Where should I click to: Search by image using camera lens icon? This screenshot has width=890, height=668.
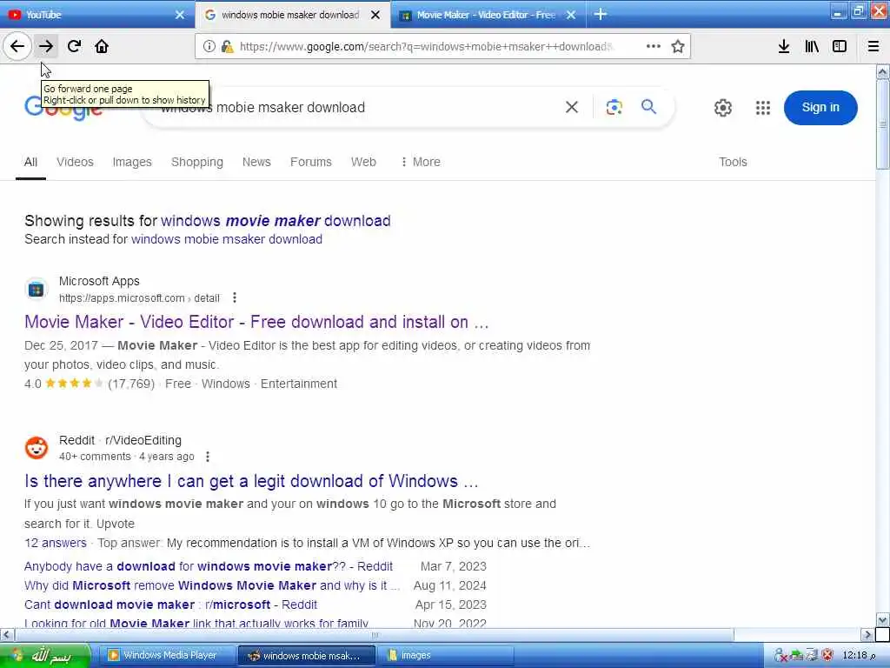(x=614, y=107)
